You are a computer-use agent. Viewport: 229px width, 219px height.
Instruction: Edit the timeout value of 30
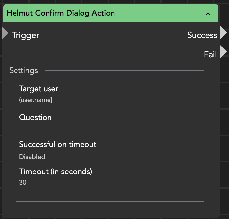pos(23,182)
